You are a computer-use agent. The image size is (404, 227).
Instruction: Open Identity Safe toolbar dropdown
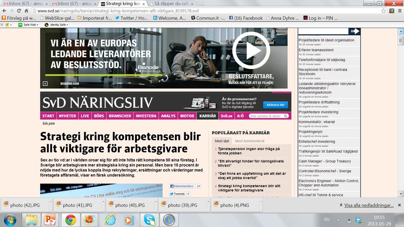click(x=56, y=25)
